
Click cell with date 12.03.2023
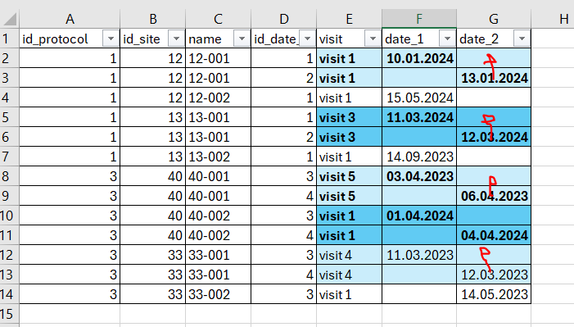pyautogui.click(x=494, y=275)
